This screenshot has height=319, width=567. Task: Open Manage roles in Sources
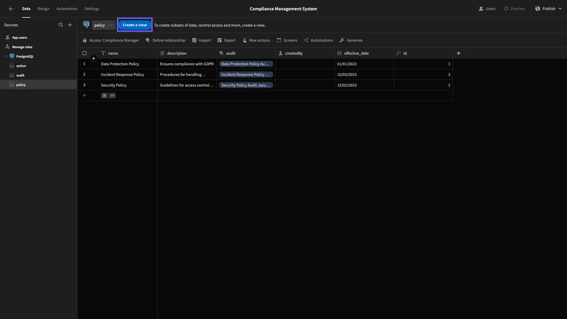point(38,47)
